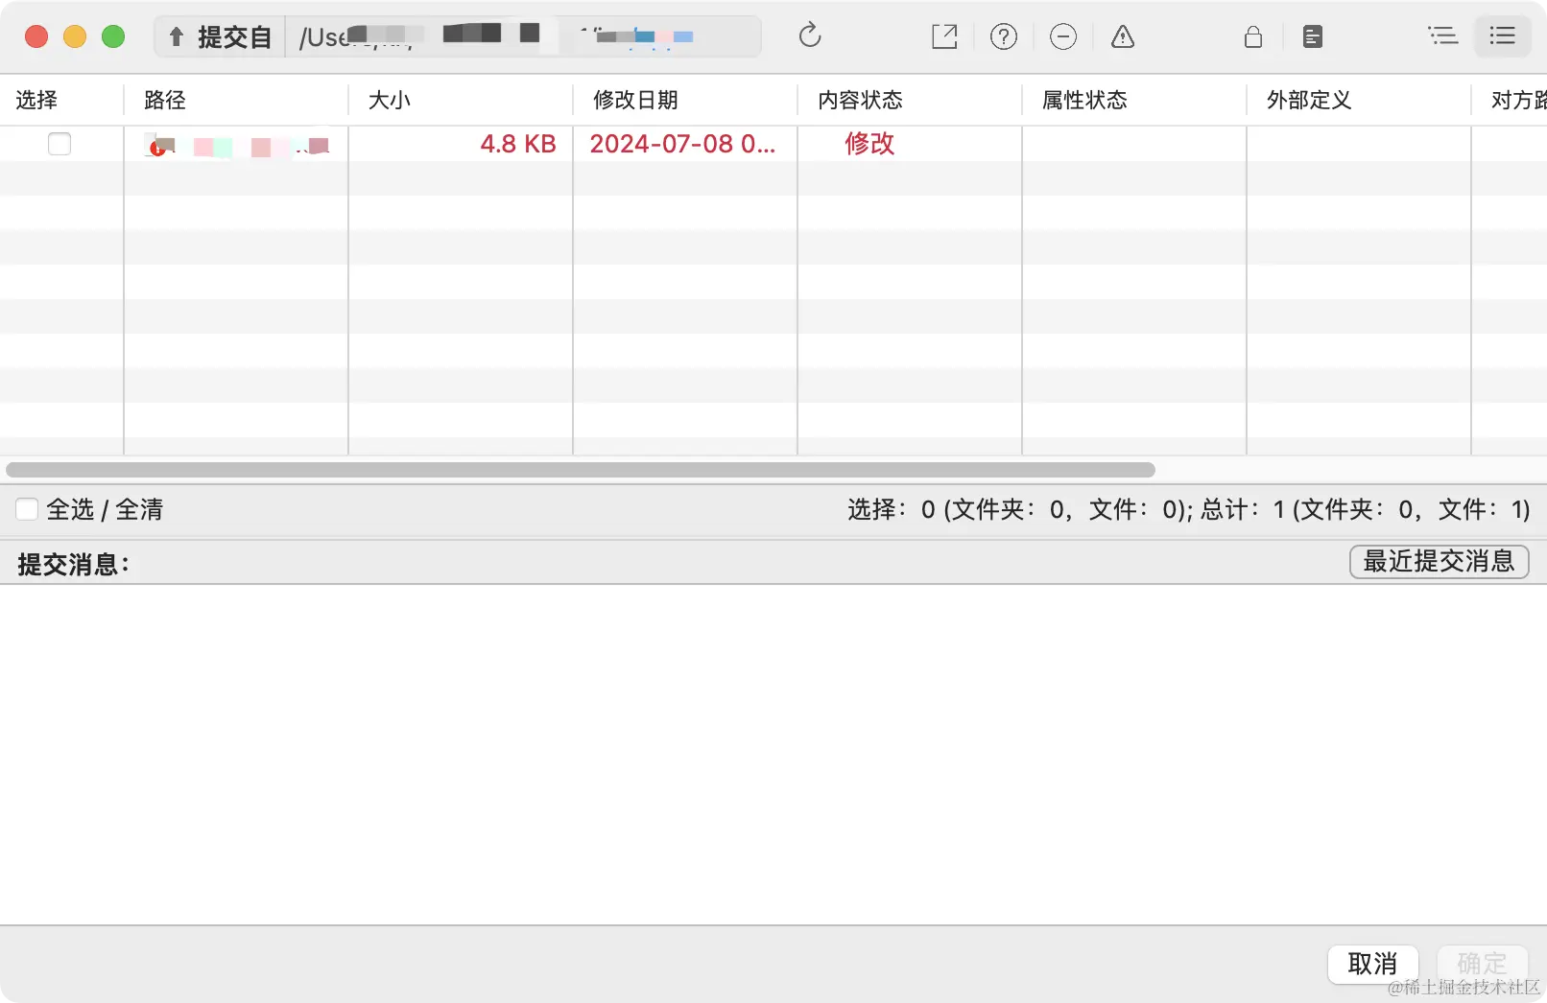The height and width of the screenshot is (1003, 1547).
Task: Click the disabled 确定 button
Action: (1482, 964)
